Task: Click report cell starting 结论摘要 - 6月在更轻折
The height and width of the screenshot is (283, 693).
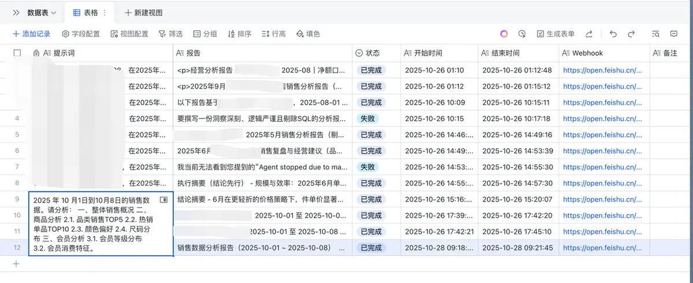Action: coord(263,199)
